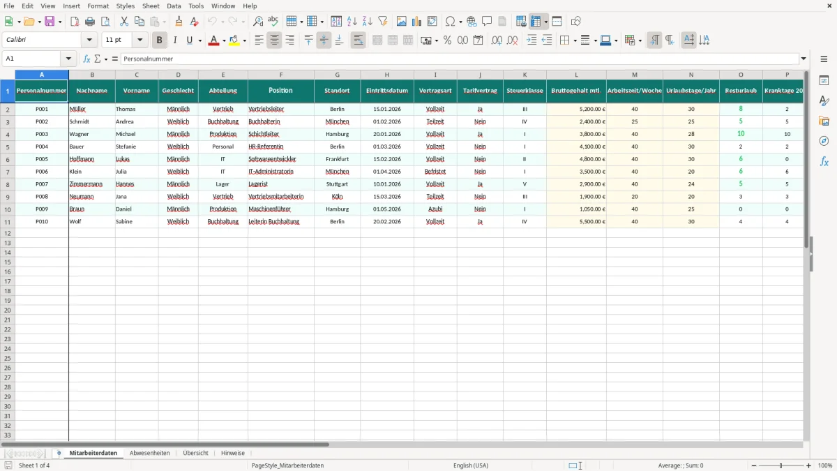The image size is (837, 471).
Task: Cut the selection with scissors icon
Action: point(124,22)
